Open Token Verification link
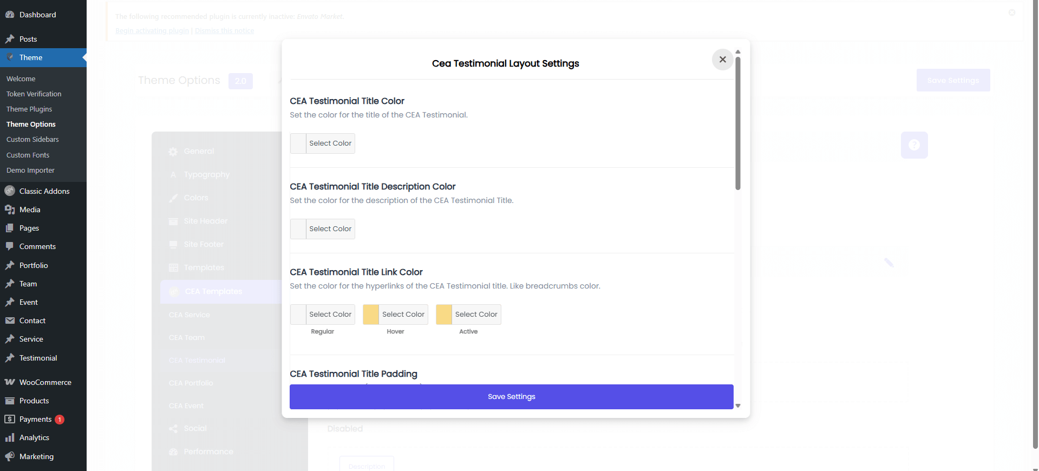 pyautogui.click(x=34, y=94)
